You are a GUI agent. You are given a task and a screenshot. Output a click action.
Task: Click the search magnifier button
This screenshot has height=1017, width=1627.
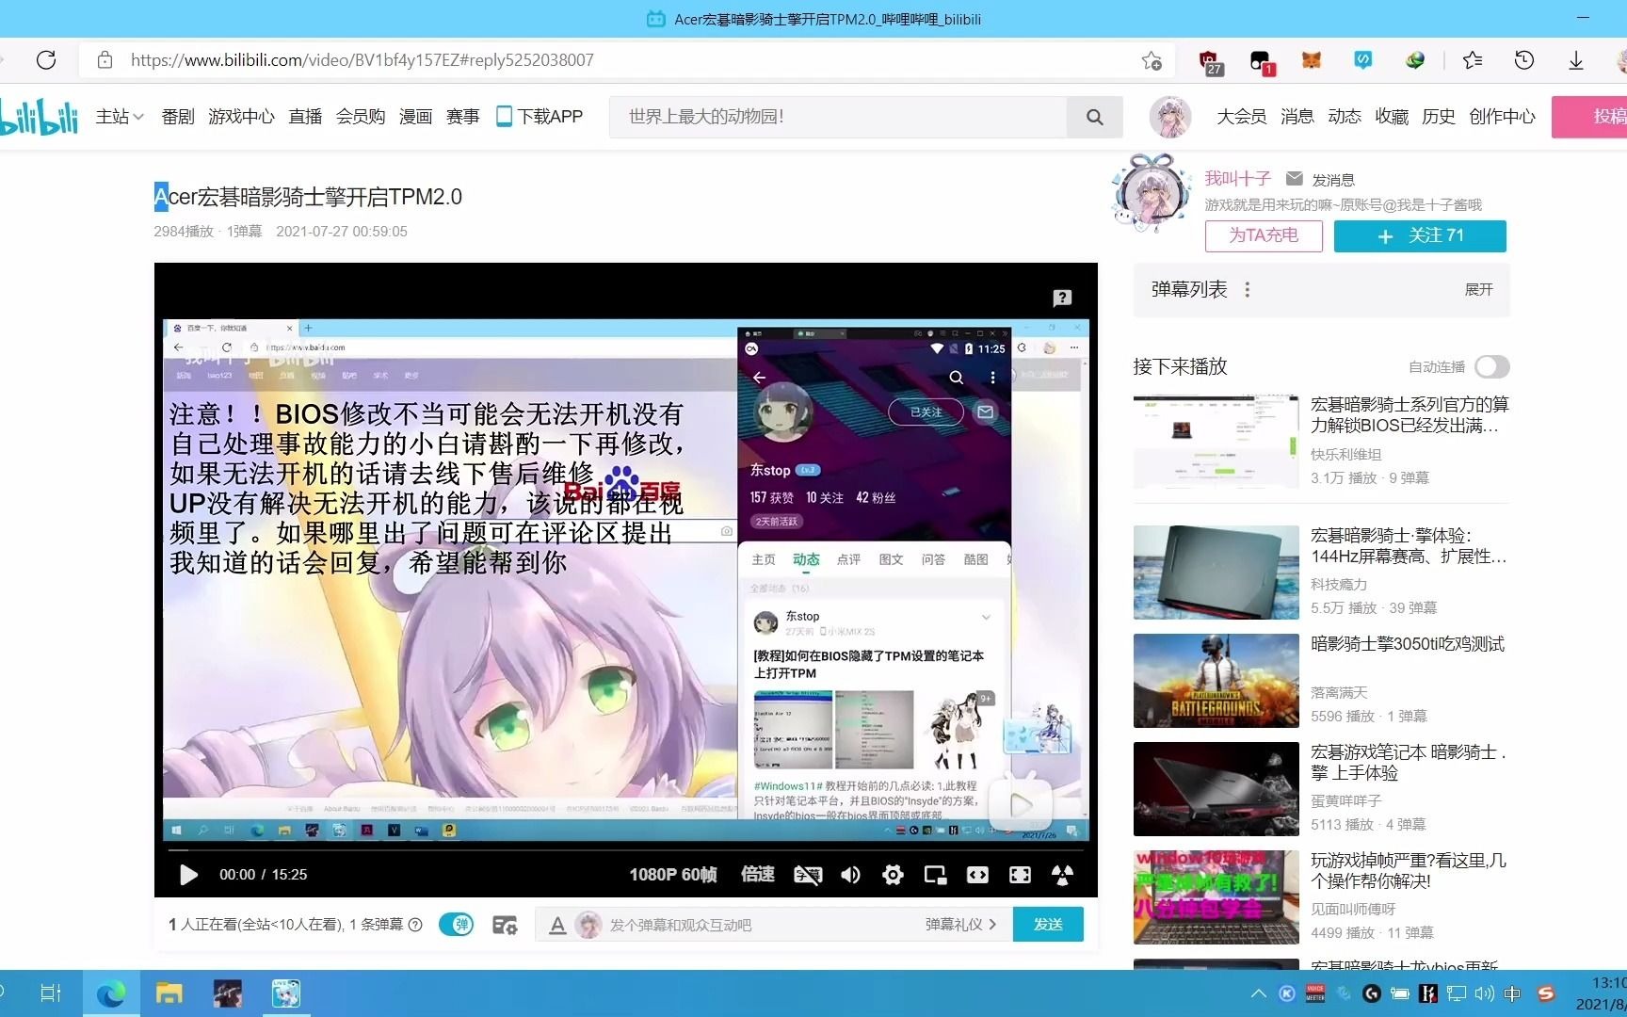1094,117
